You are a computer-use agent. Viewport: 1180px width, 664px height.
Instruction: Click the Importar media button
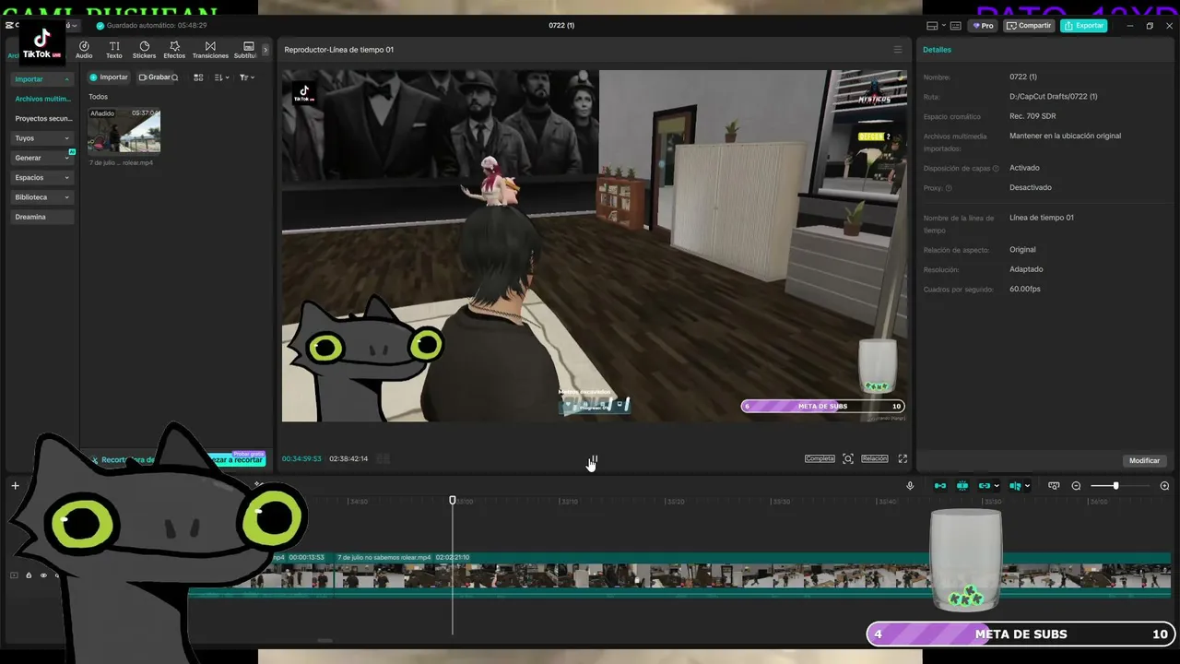[109, 77]
